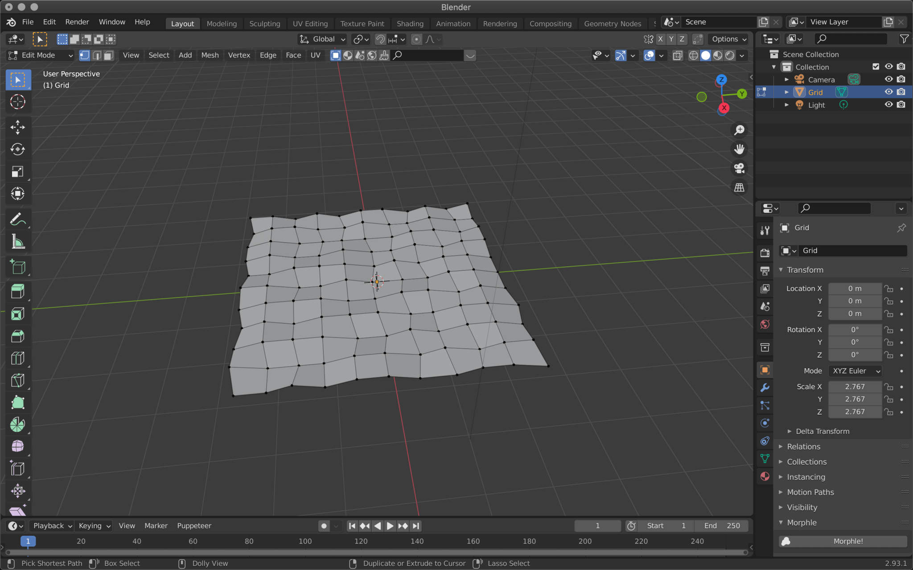The height and width of the screenshot is (570, 913).
Task: Expand the Grid item in the outliner
Action: 787,92
